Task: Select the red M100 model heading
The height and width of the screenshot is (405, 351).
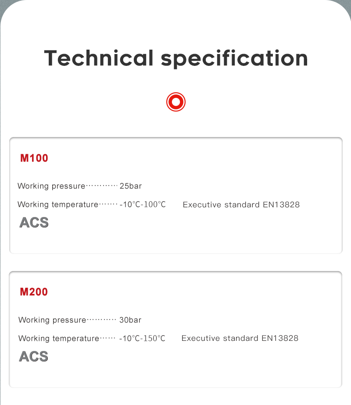Action: (34, 158)
